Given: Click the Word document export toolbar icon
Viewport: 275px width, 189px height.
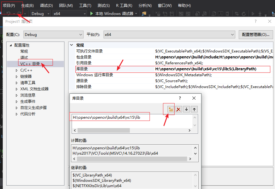Looking at the screenshot, I should click(x=227, y=14).
